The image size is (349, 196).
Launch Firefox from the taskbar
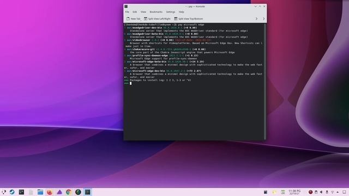(x=50, y=192)
